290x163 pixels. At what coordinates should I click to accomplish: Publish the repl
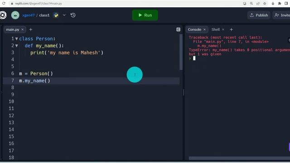pyautogui.click(x=259, y=15)
